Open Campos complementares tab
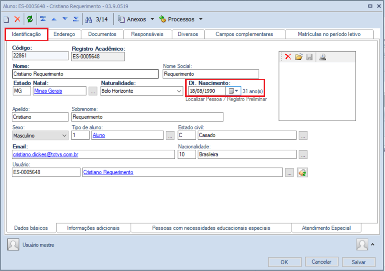The image size is (385, 271). pyautogui.click(x=244, y=34)
